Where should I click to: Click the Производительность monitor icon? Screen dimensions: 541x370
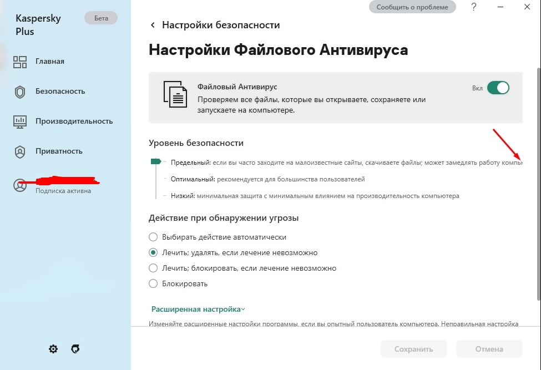pos(20,121)
